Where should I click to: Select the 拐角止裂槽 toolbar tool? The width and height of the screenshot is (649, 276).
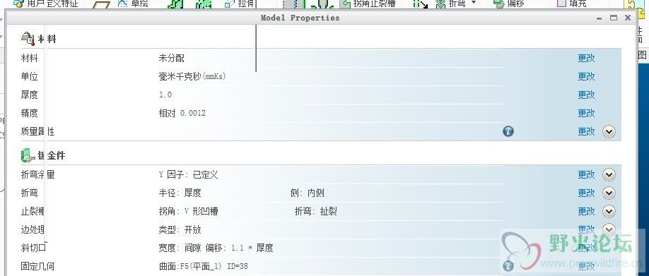pyautogui.click(x=368, y=4)
